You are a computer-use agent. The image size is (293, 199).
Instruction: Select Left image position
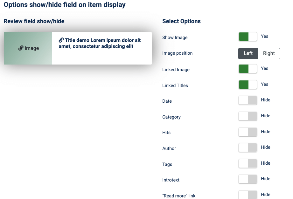tap(248, 53)
